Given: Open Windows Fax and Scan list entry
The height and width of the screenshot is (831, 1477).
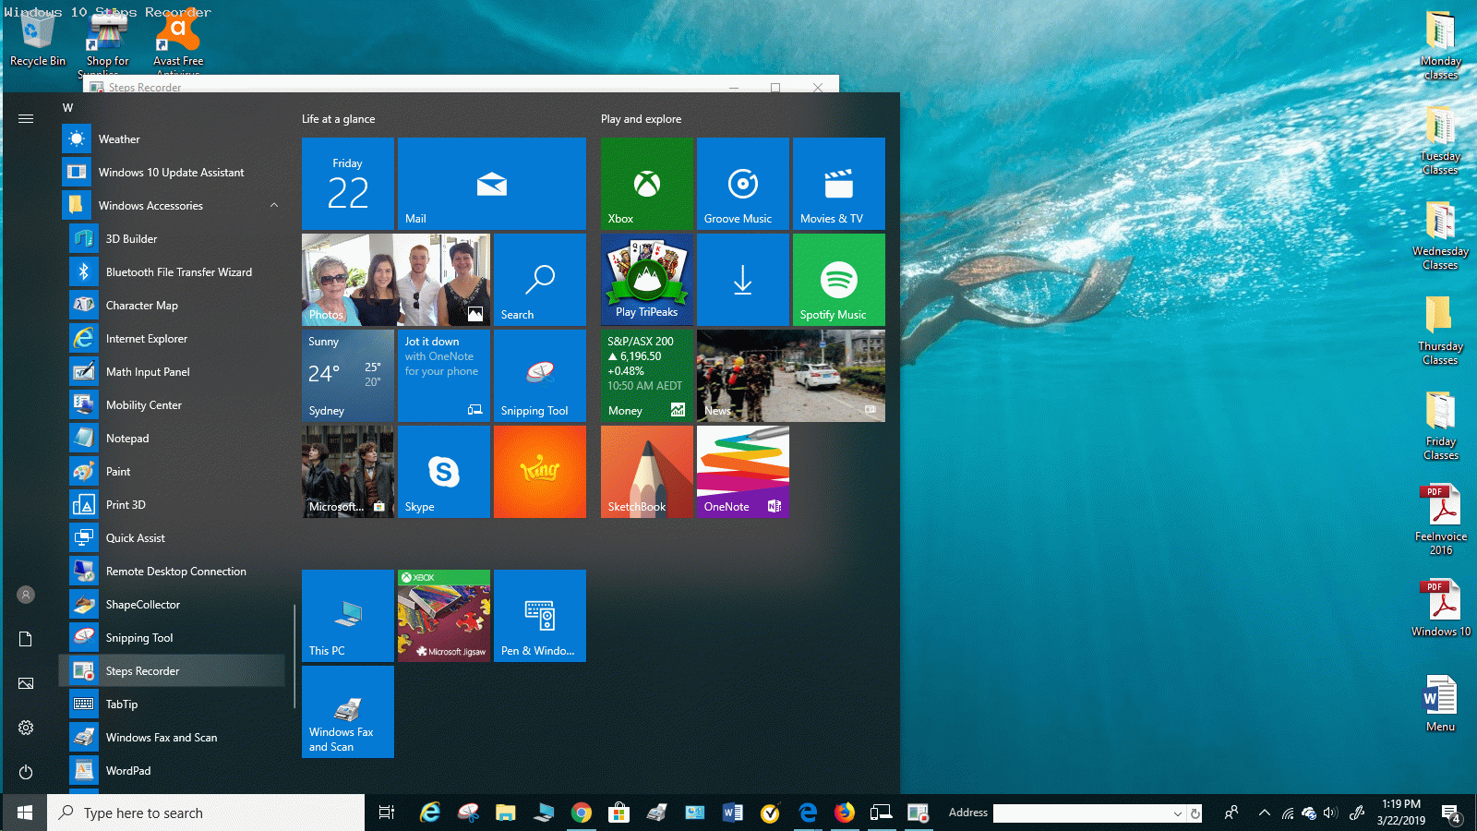Looking at the screenshot, I should coord(173,738).
